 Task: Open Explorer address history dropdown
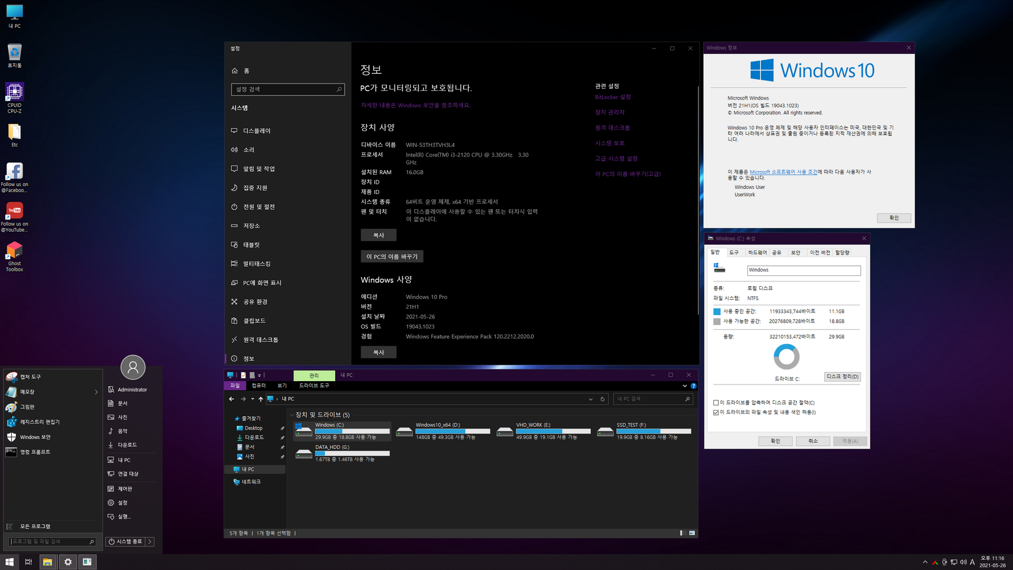click(591, 399)
